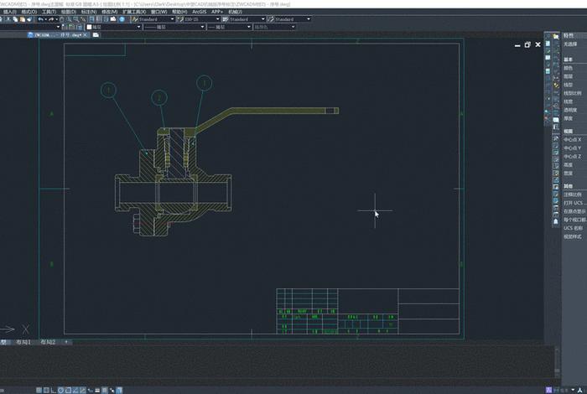Toggle dynamic input in status bar
This screenshot has height=394, width=587.
tap(90, 391)
